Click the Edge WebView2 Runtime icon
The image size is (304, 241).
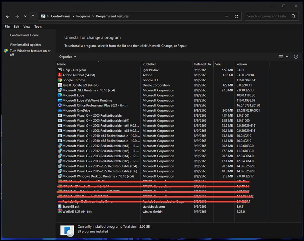click(60, 100)
